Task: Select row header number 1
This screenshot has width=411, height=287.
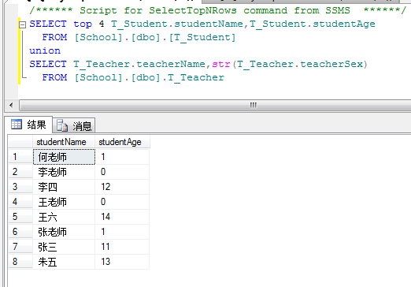Action: (x=20, y=157)
